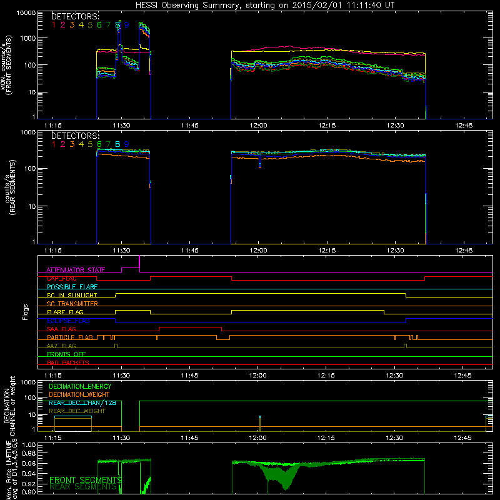Select the FLARE_FLAG label
The height and width of the screenshot is (500, 500).
pos(65,312)
